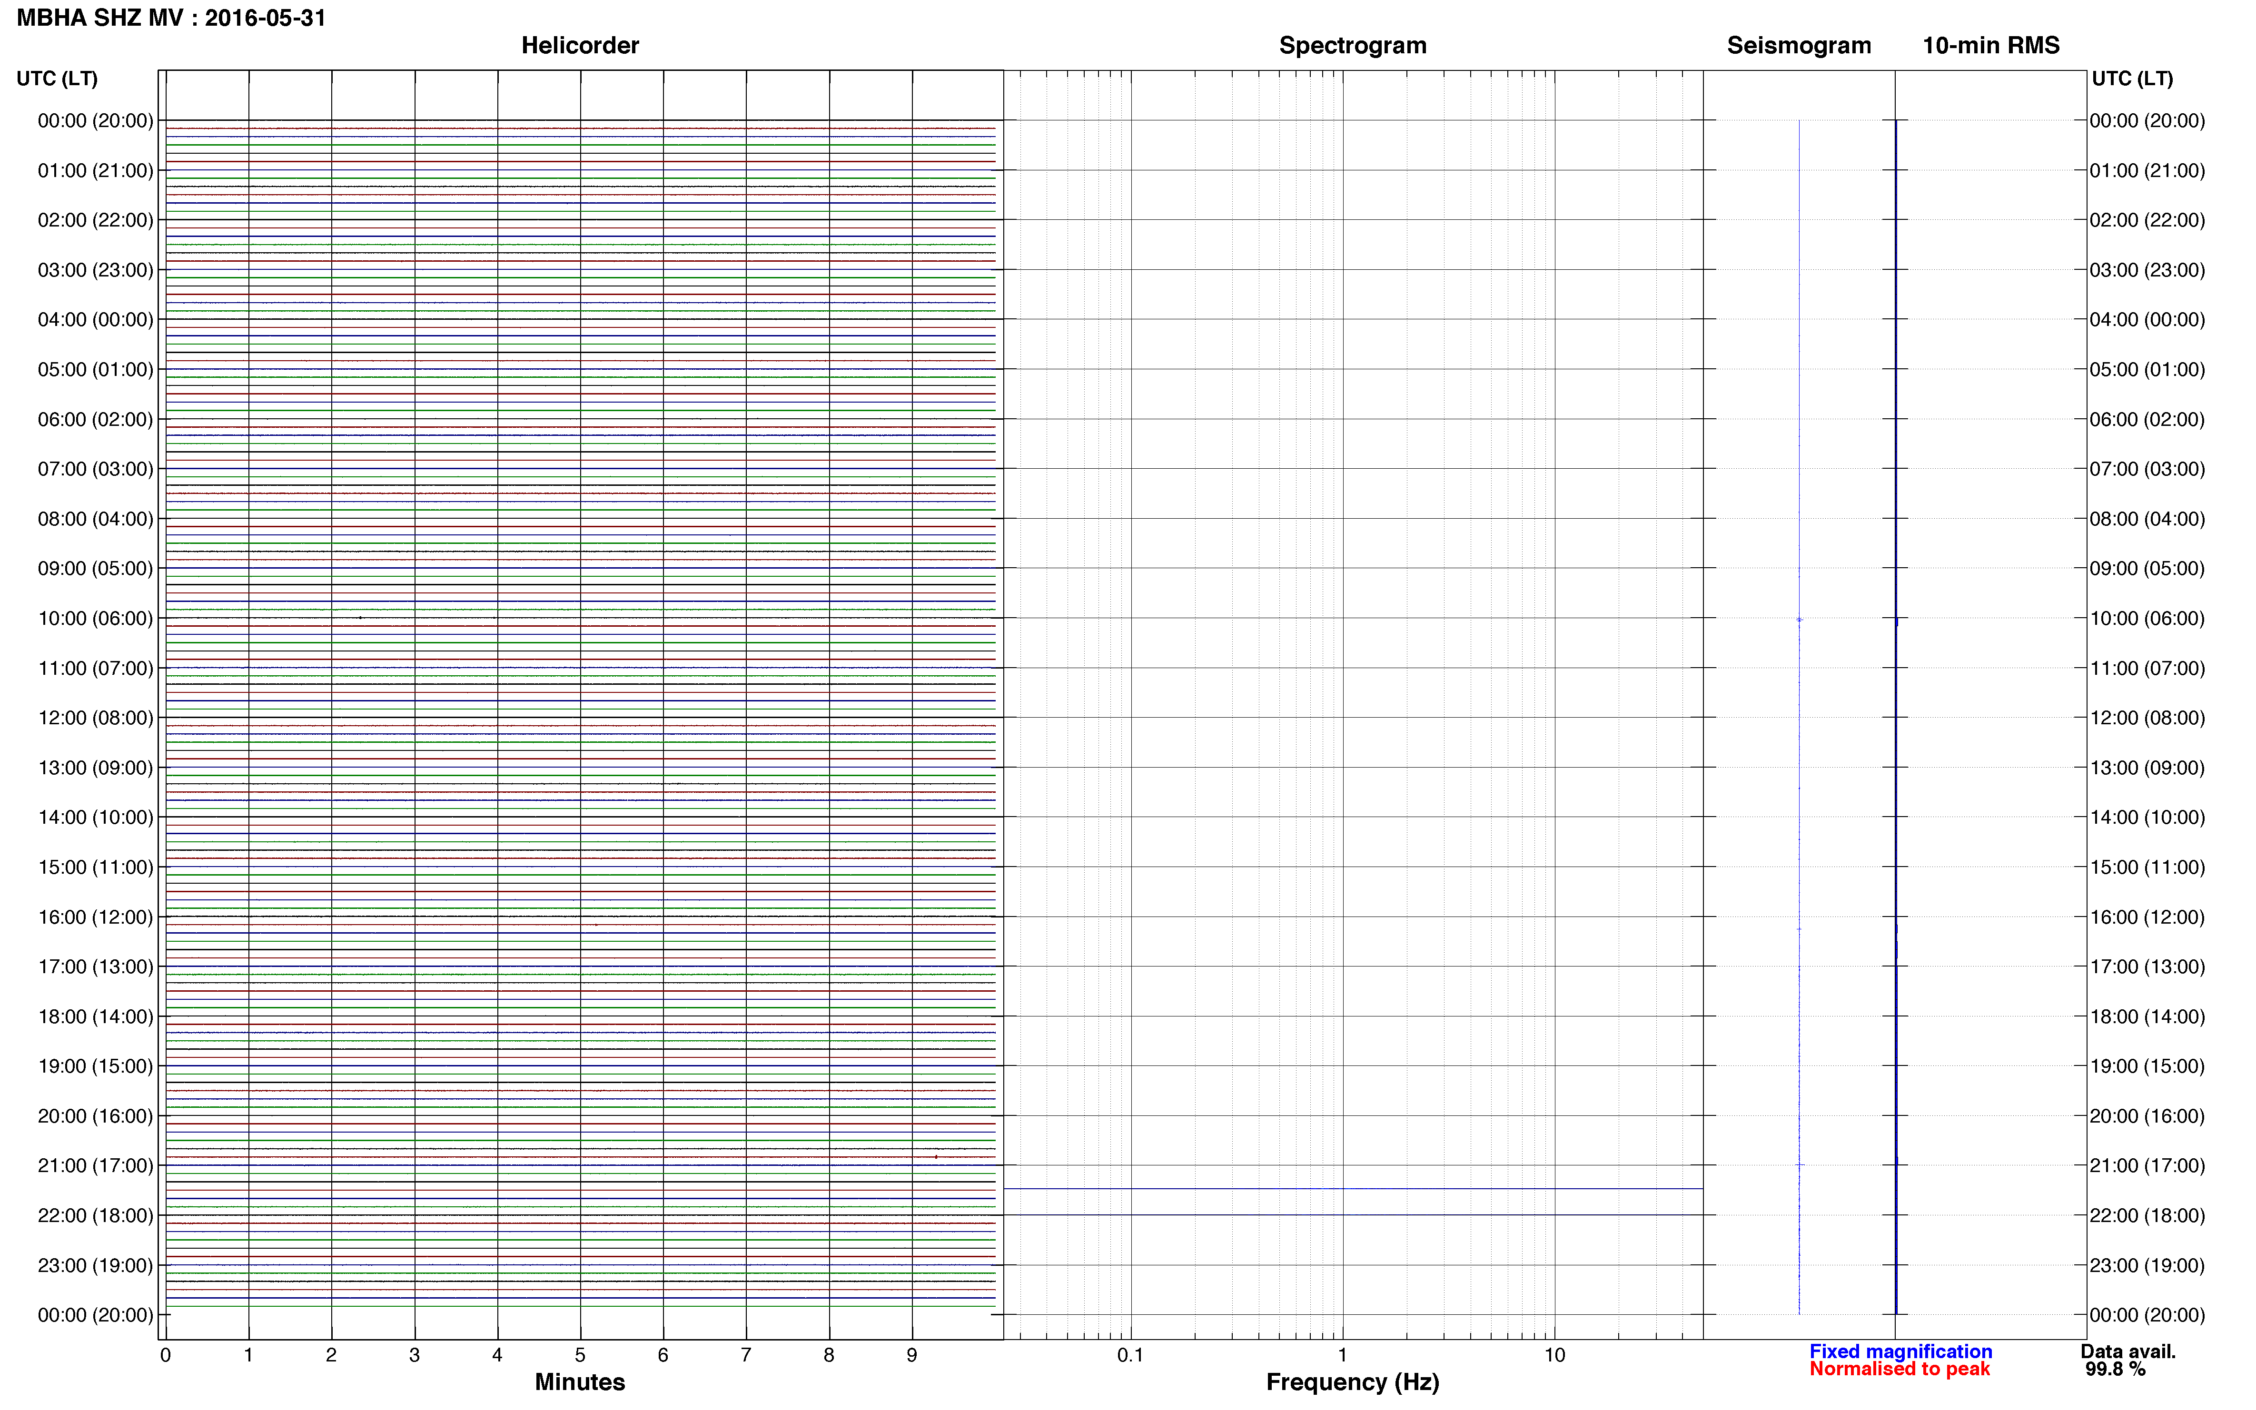Click Helicorder-side label '03:00 (23:00)'
The width and height of the screenshot is (2256, 1410).
point(95,270)
